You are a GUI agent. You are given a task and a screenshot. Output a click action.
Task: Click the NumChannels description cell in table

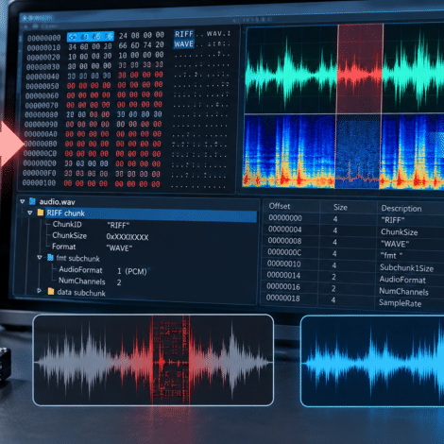pos(403,292)
